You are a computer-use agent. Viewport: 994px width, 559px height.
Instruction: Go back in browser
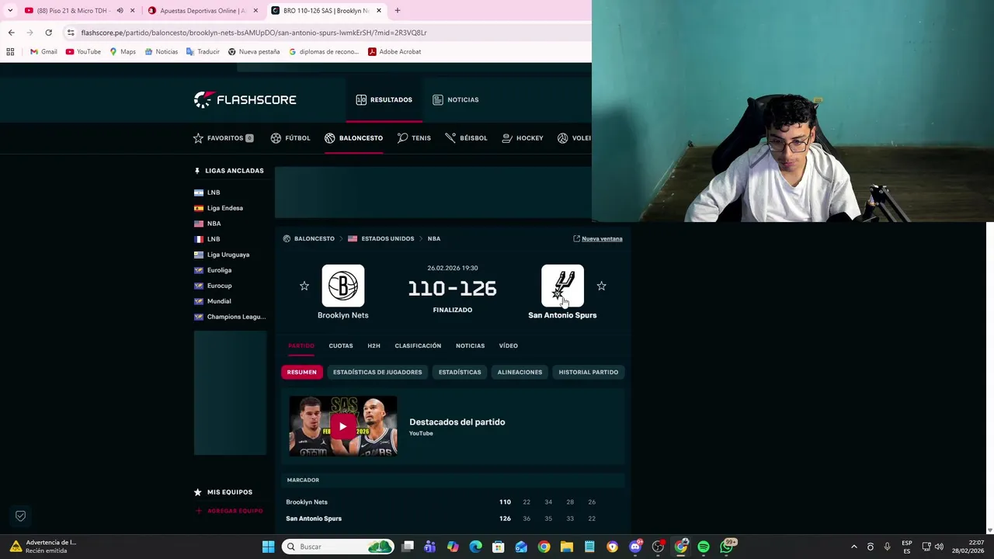[11, 33]
